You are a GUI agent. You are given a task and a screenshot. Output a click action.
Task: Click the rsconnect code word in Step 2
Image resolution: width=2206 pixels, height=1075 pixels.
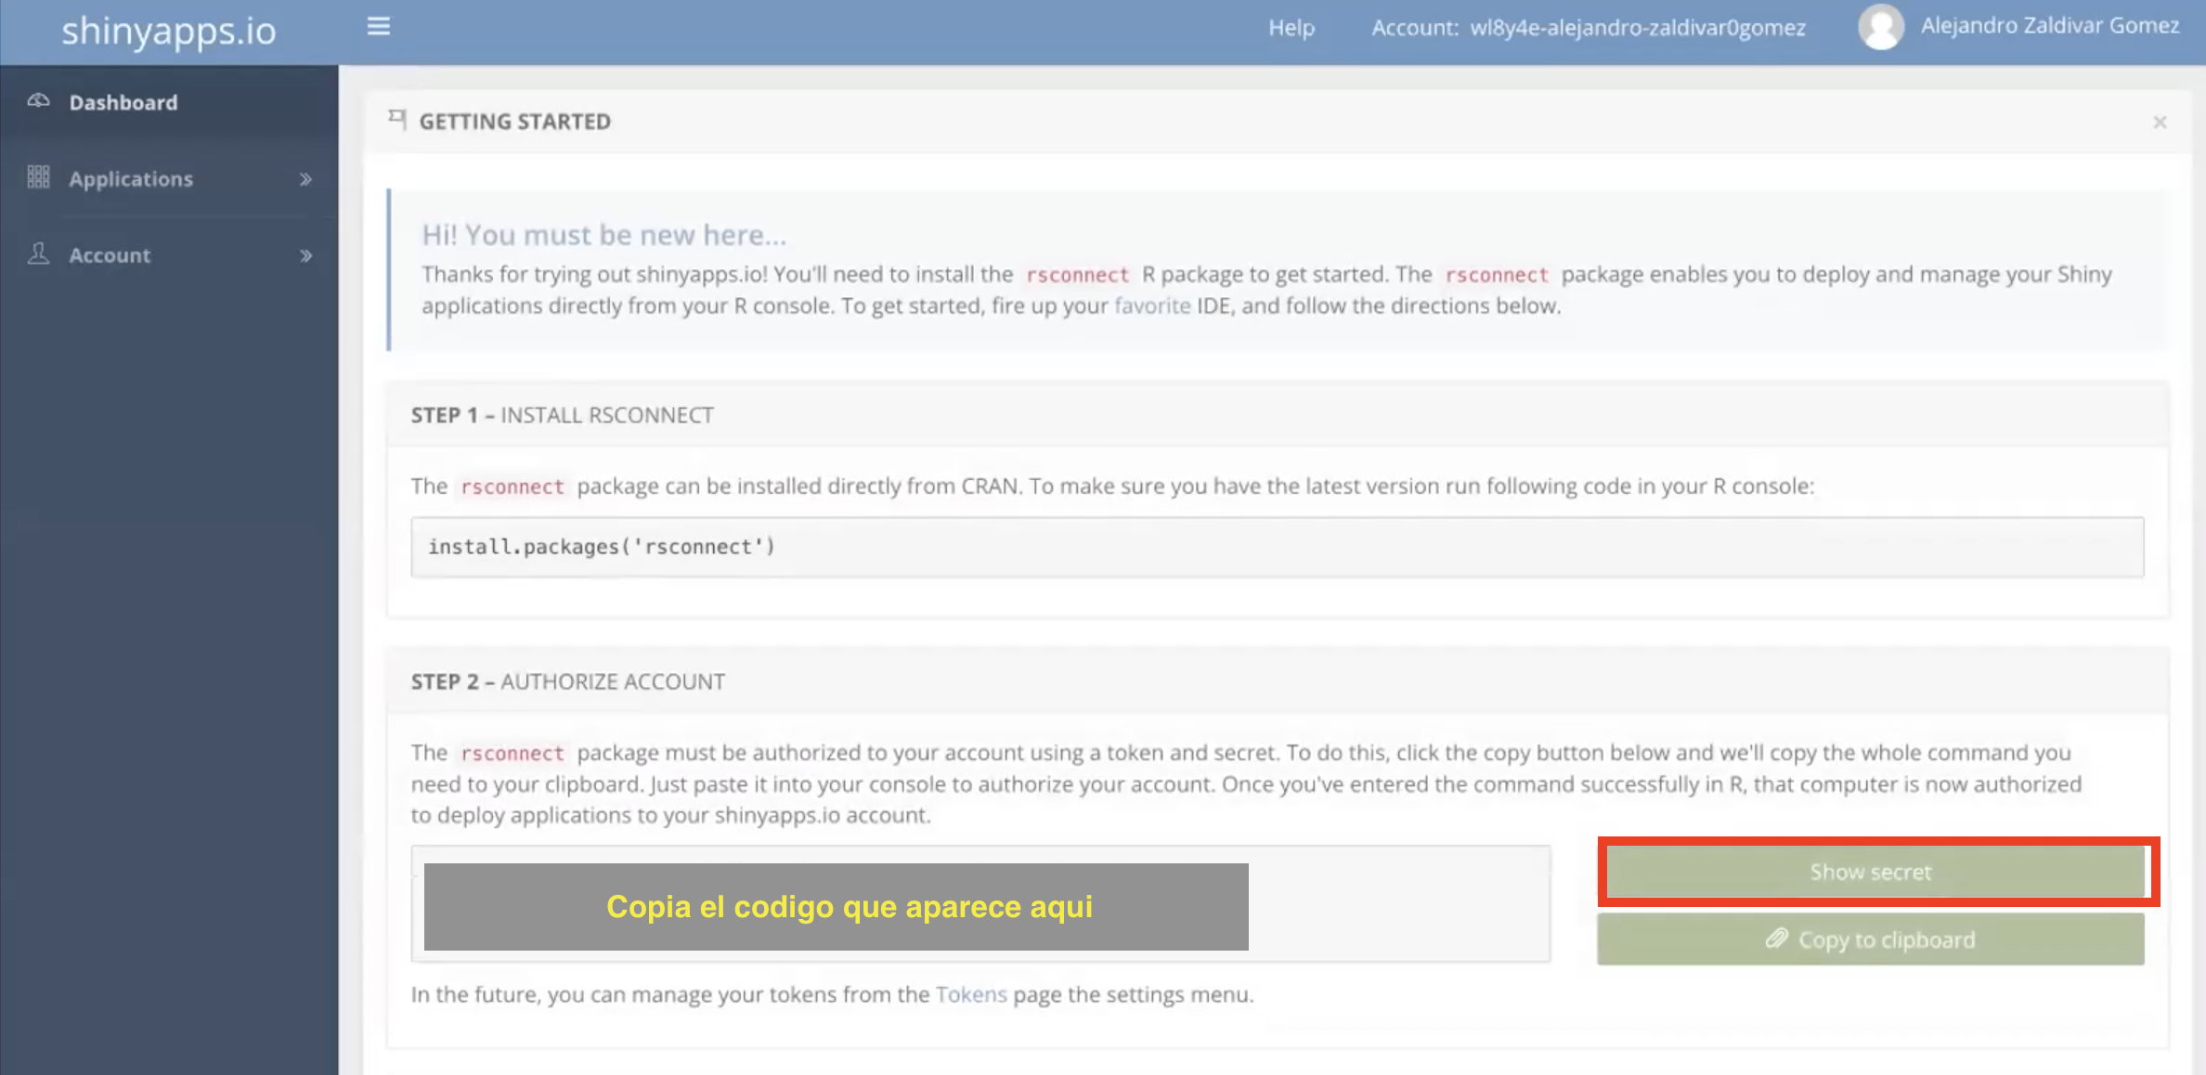tap(513, 753)
